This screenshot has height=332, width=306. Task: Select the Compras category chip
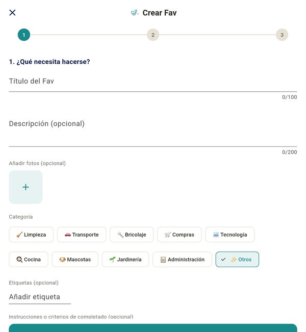pyautogui.click(x=180, y=235)
